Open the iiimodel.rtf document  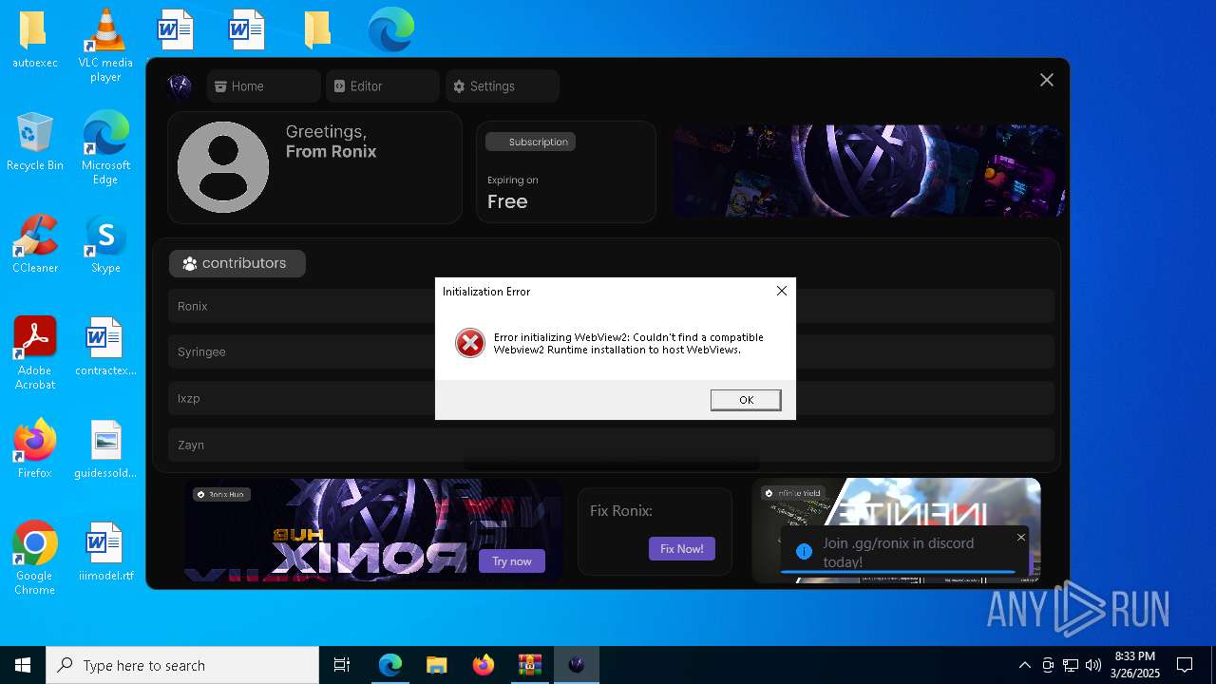coord(105,552)
